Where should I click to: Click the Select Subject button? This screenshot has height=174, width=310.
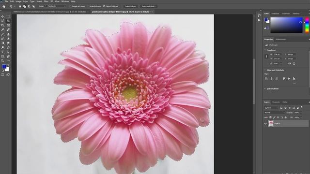[130, 6]
